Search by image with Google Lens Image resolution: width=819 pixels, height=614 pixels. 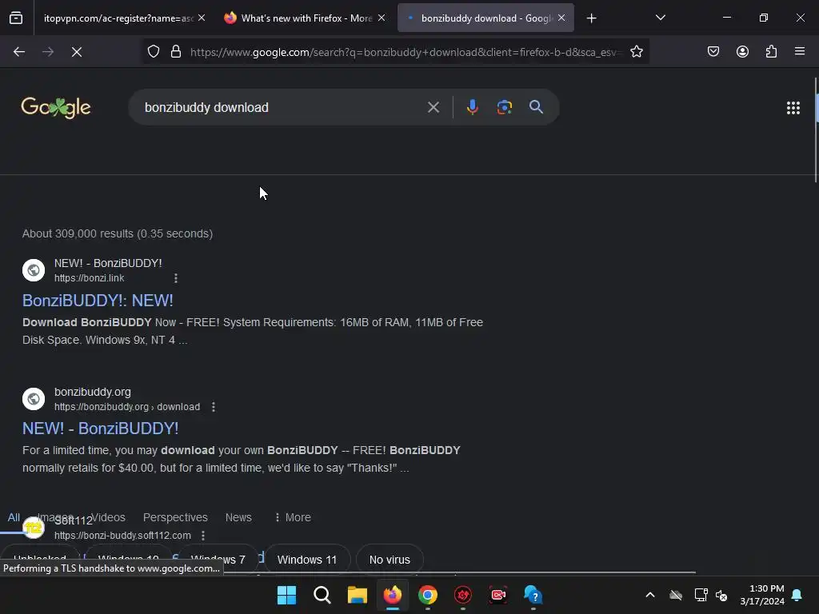pyautogui.click(x=504, y=108)
